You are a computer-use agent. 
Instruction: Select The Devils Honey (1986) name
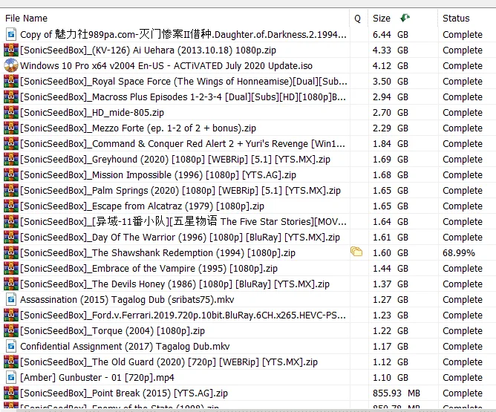(x=175, y=284)
